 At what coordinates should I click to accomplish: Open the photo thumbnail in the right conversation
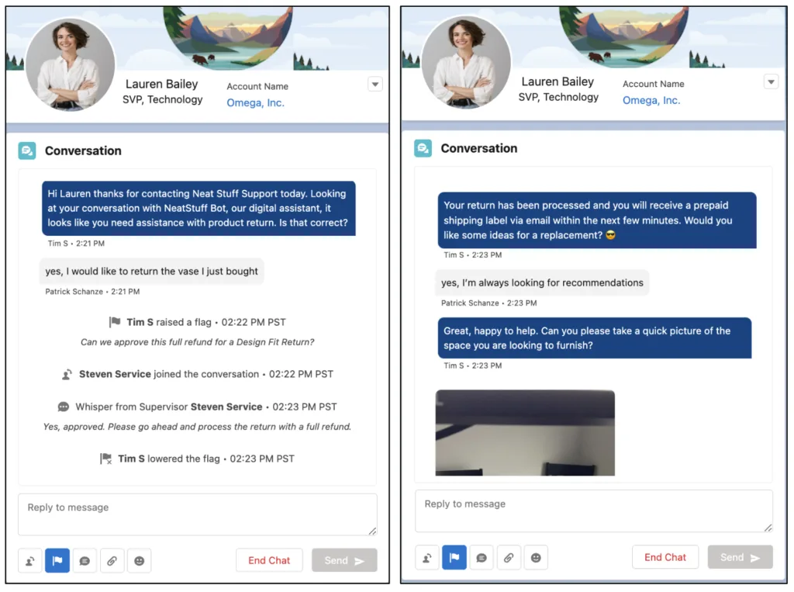(x=525, y=432)
